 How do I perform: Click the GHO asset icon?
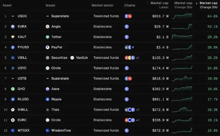(x=13, y=89)
